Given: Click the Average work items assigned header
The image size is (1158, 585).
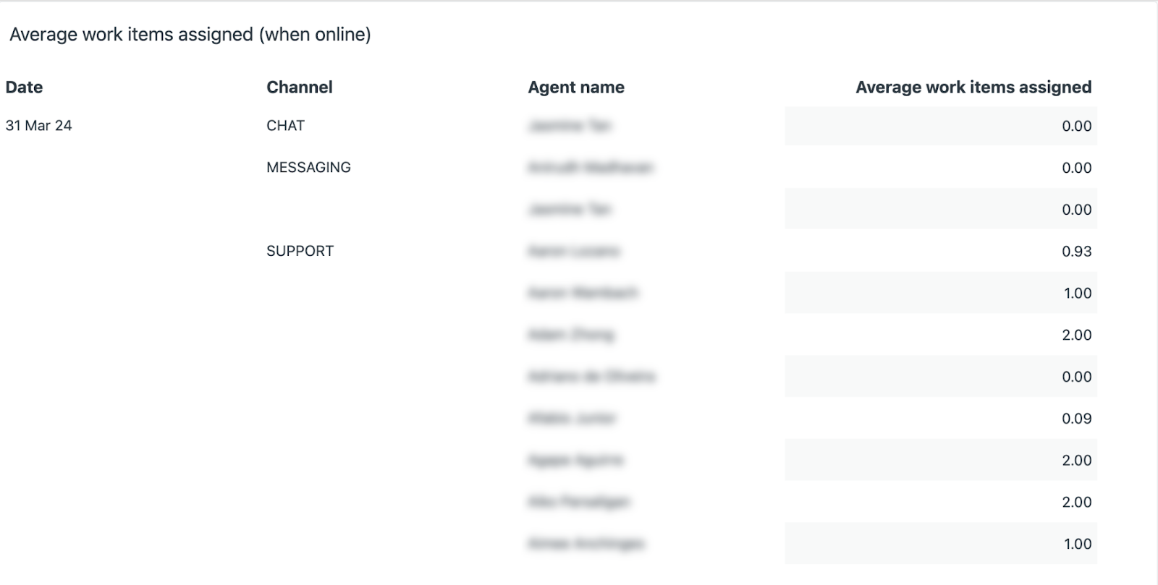Looking at the screenshot, I should [x=973, y=87].
